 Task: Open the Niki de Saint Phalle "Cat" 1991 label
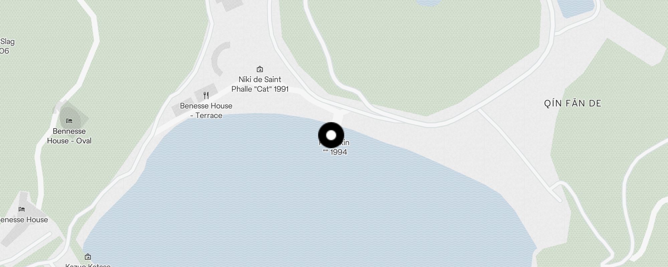[260, 84]
